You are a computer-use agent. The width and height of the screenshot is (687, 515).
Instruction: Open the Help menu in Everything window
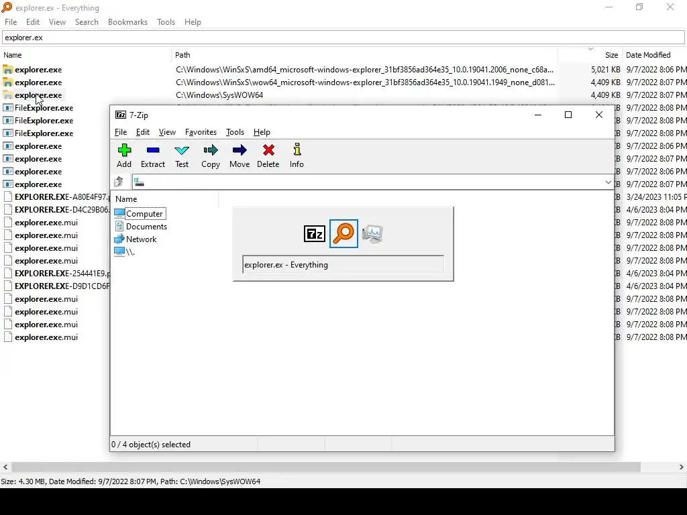[193, 22]
